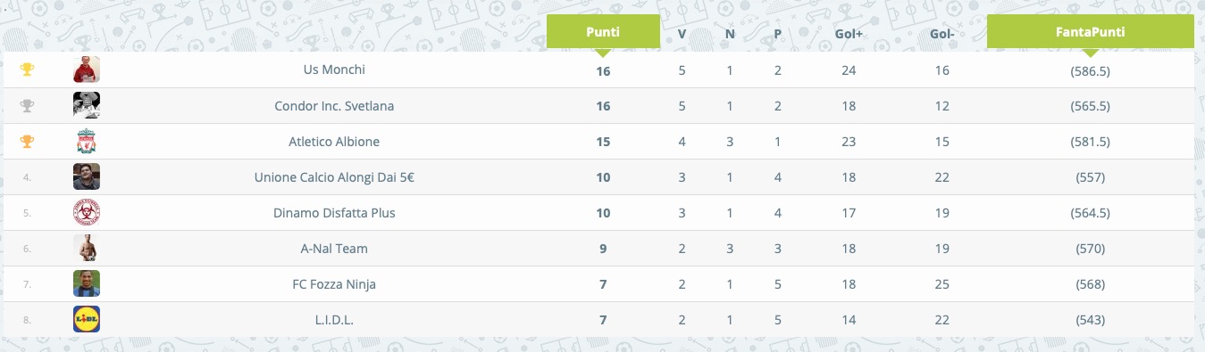Image resolution: width=1205 pixels, height=352 pixels.
Task: Open the A-Nal Team avatar picture
Action: click(87, 248)
